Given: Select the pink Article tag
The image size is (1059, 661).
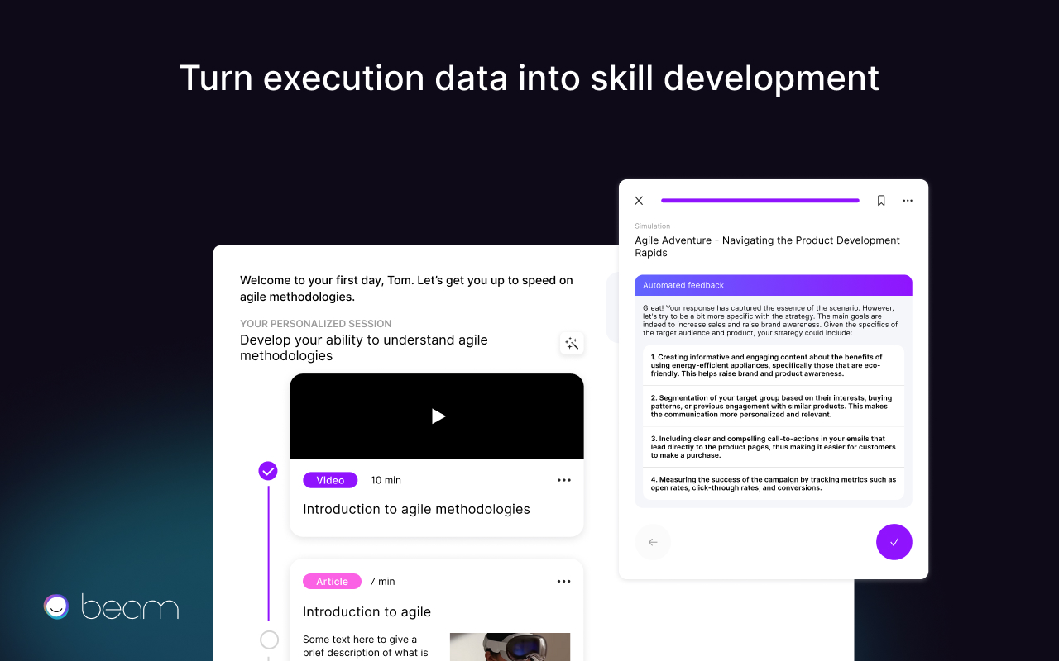Looking at the screenshot, I should (x=332, y=582).
